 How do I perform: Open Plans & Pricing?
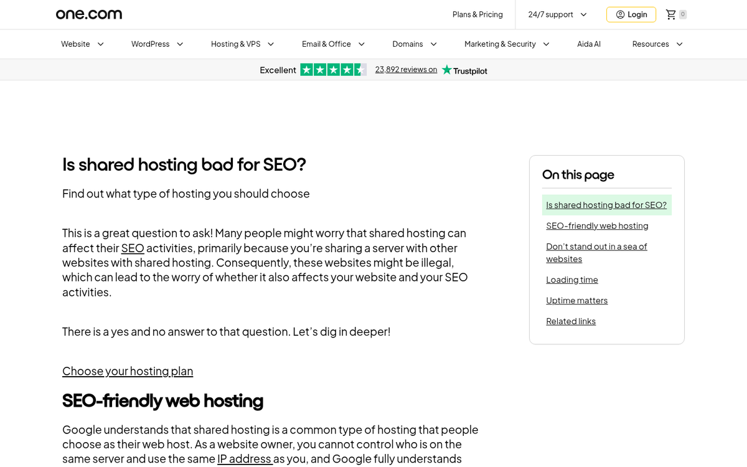[x=477, y=14]
